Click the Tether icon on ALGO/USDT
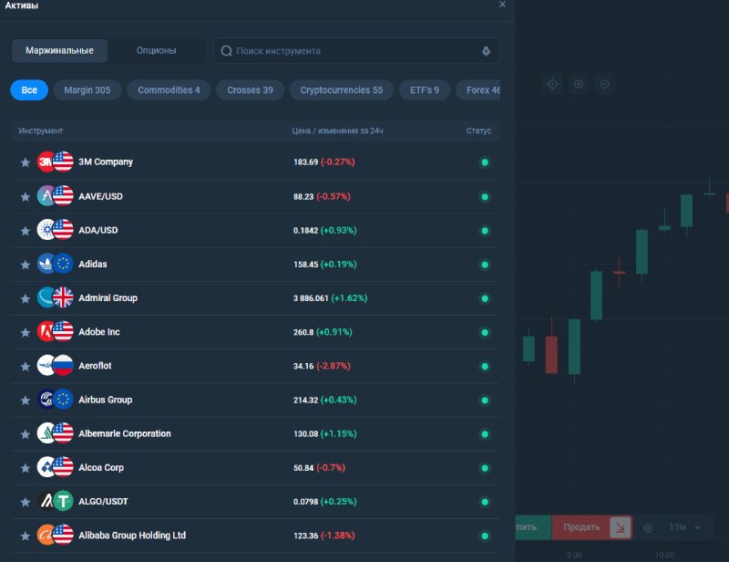 (x=63, y=501)
